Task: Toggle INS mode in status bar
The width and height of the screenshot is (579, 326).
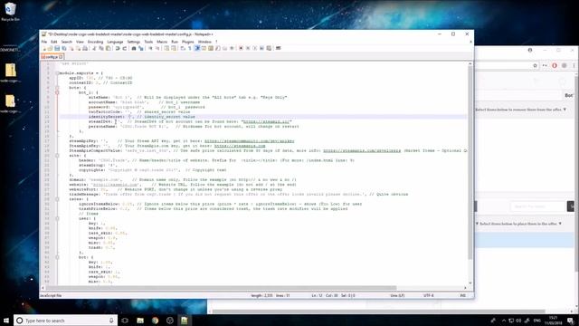Action: pyautogui.click(x=462, y=296)
